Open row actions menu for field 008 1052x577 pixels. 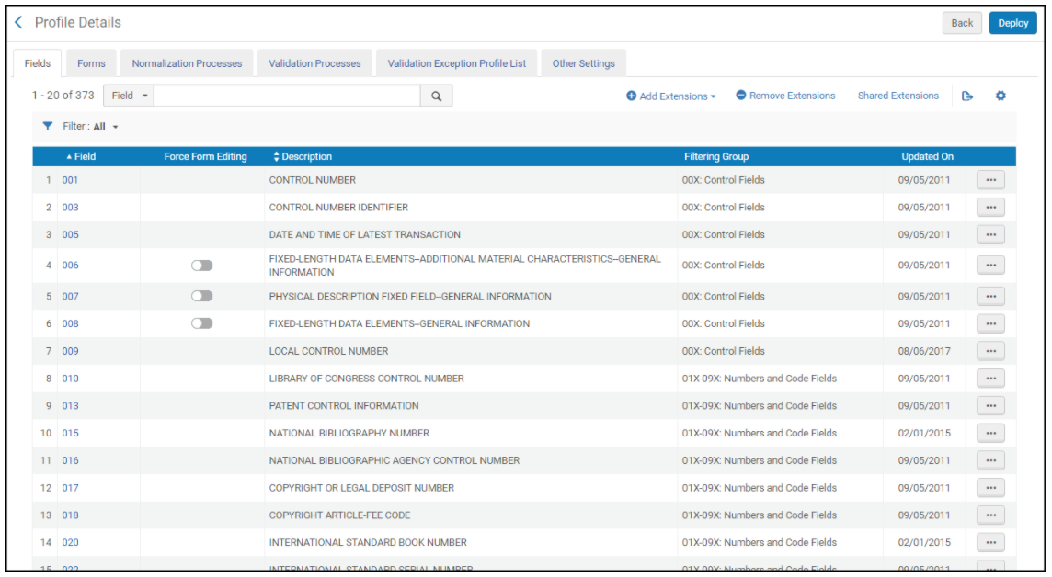[x=991, y=323]
